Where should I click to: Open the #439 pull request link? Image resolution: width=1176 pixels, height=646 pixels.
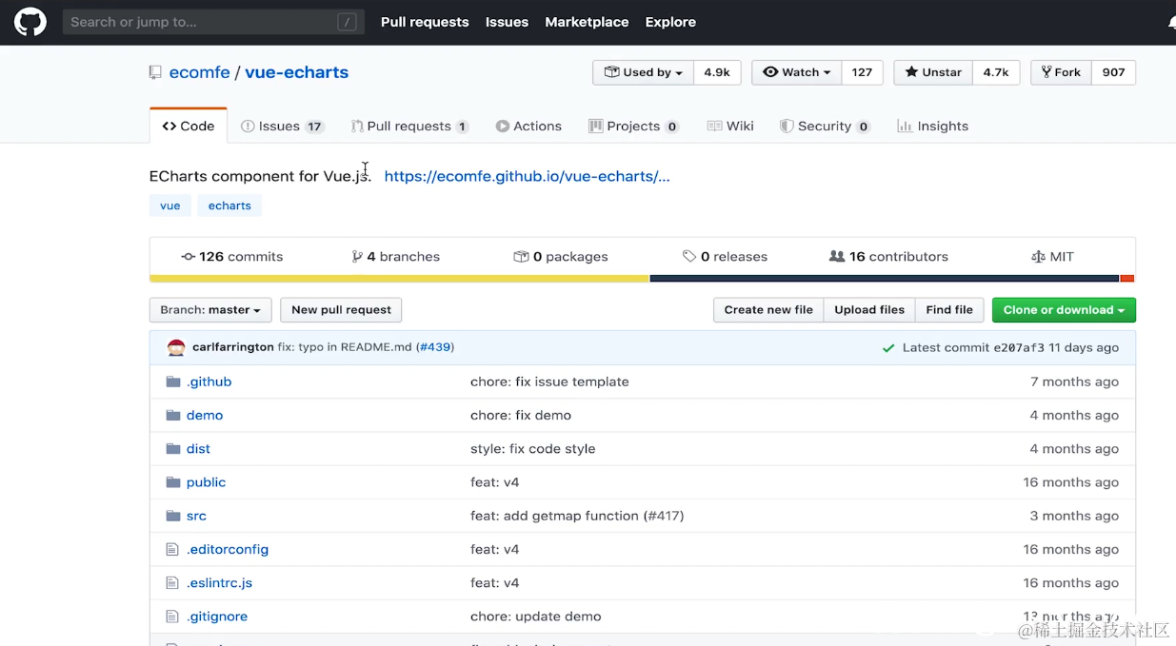click(x=435, y=347)
